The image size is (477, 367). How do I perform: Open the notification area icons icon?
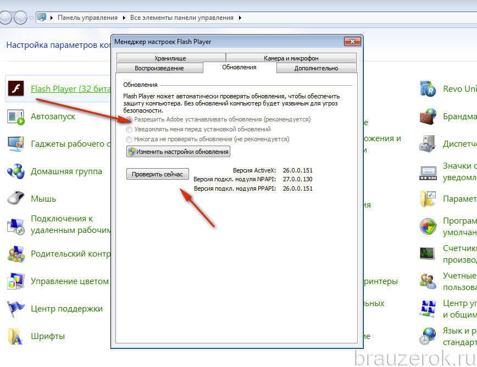point(428,173)
